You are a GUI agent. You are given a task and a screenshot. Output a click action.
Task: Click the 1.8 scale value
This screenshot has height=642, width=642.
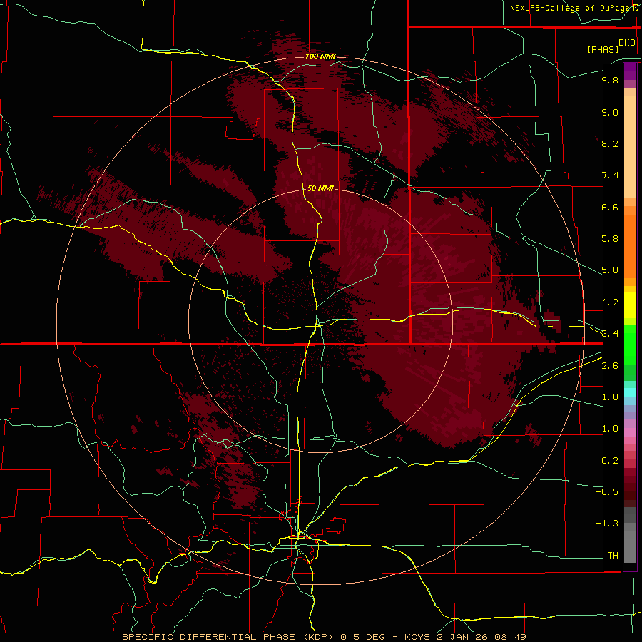click(610, 397)
